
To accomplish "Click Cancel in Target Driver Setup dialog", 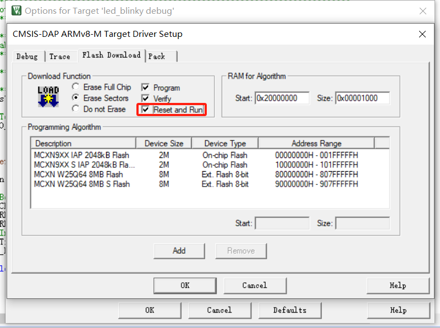I will coord(255,286).
